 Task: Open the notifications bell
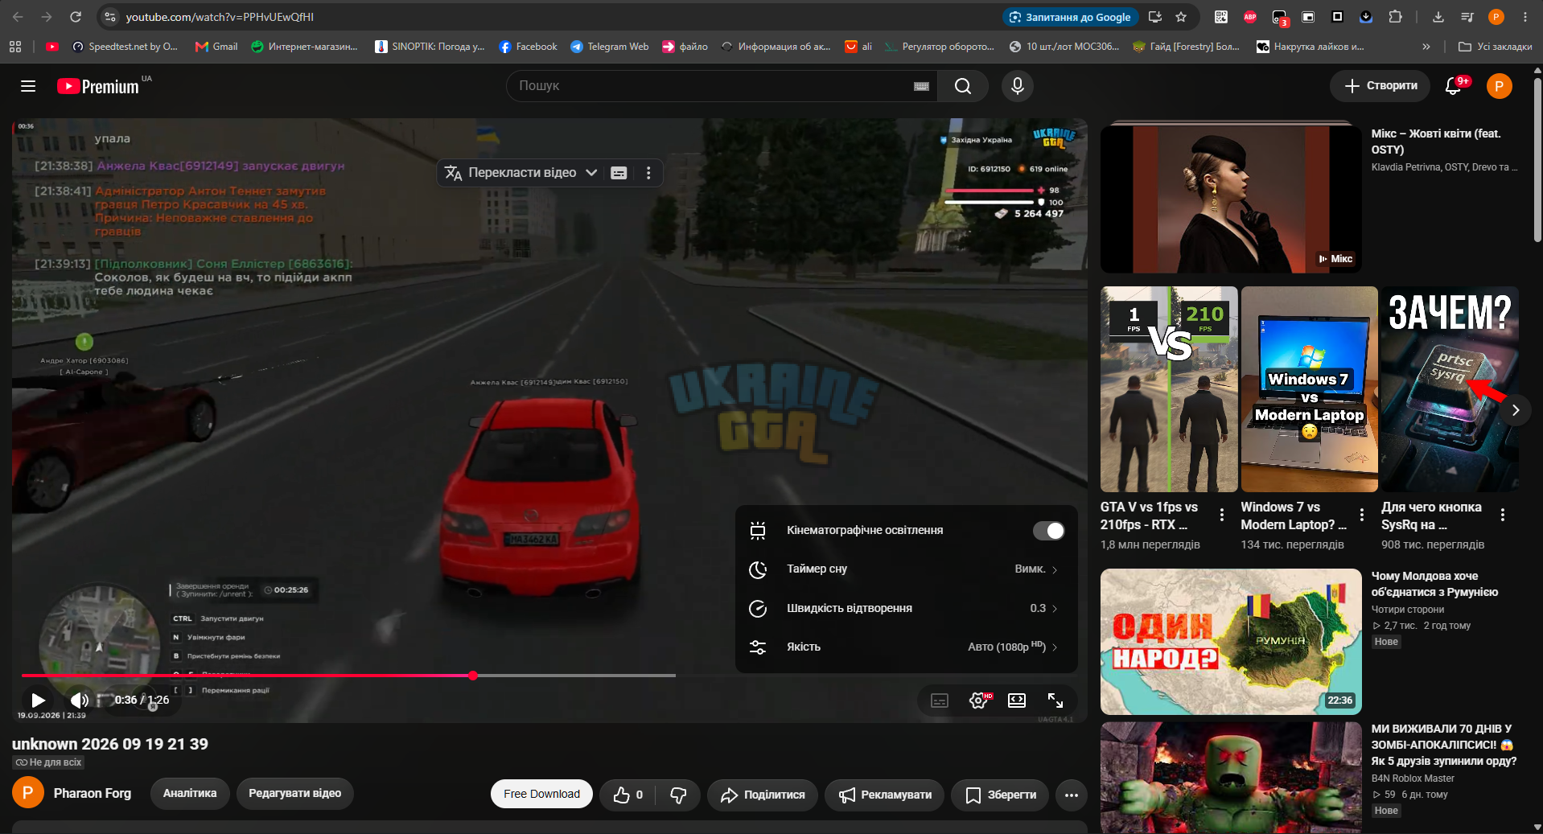1453,86
